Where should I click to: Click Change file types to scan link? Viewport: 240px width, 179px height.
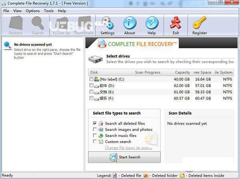[128, 148]
